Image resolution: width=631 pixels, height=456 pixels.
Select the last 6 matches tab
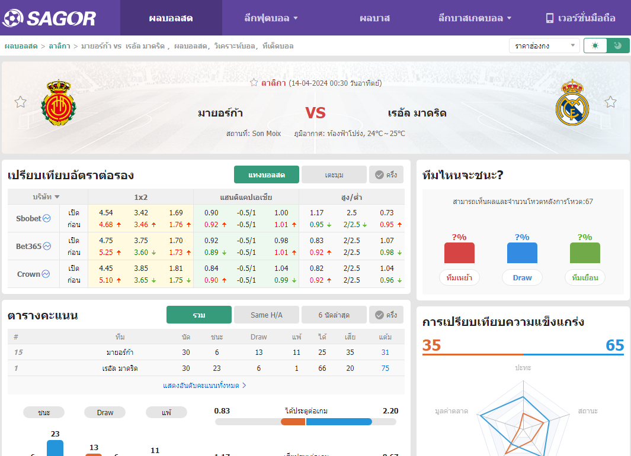click(334, 315)
